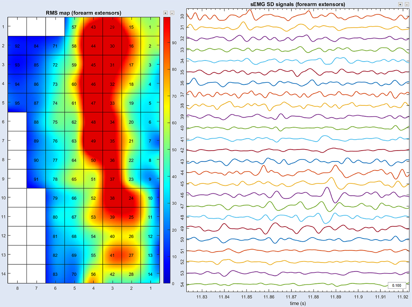
Task: Click electrode cell 24 in the RMS map
Action: 131,198
